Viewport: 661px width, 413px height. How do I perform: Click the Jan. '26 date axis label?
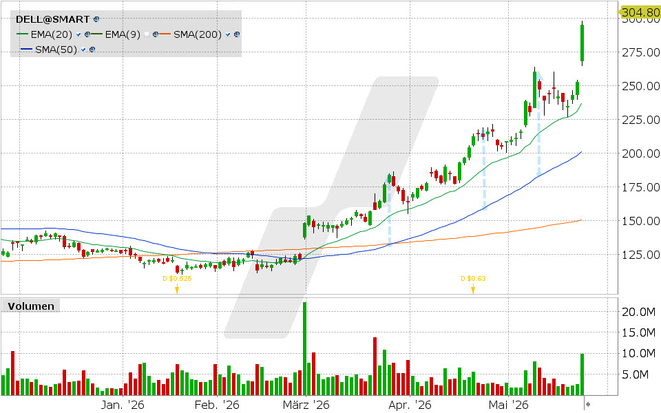123,405
